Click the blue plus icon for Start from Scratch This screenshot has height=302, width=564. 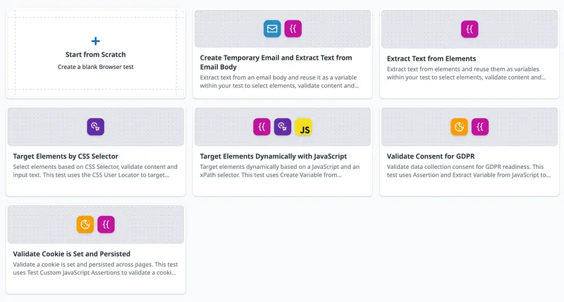click(96, 42)
